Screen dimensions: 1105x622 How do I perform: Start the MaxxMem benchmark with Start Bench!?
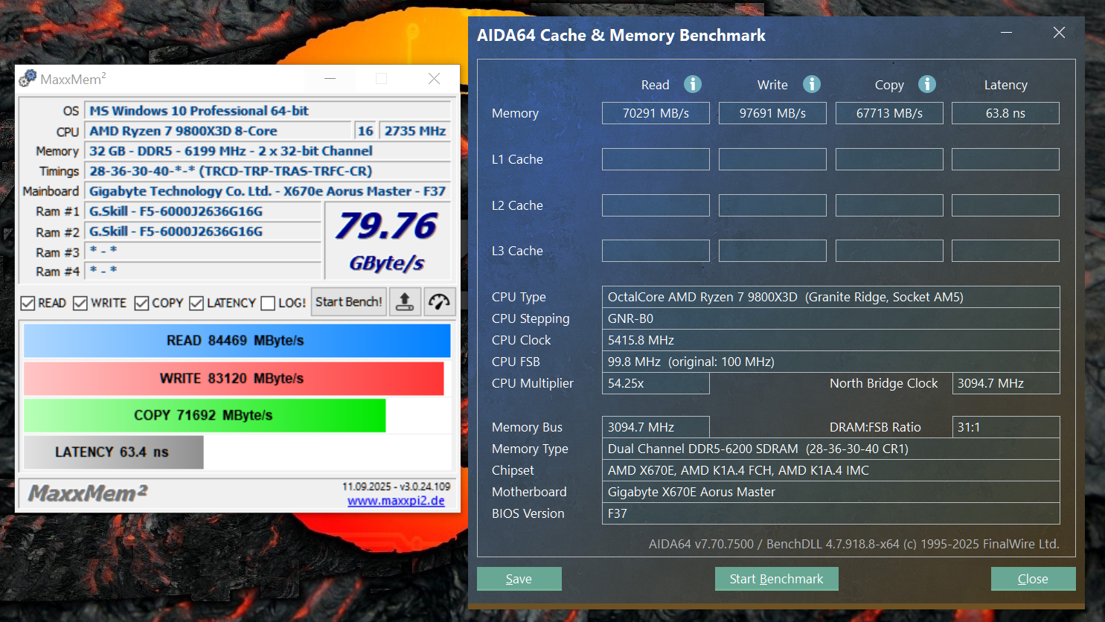349,302
